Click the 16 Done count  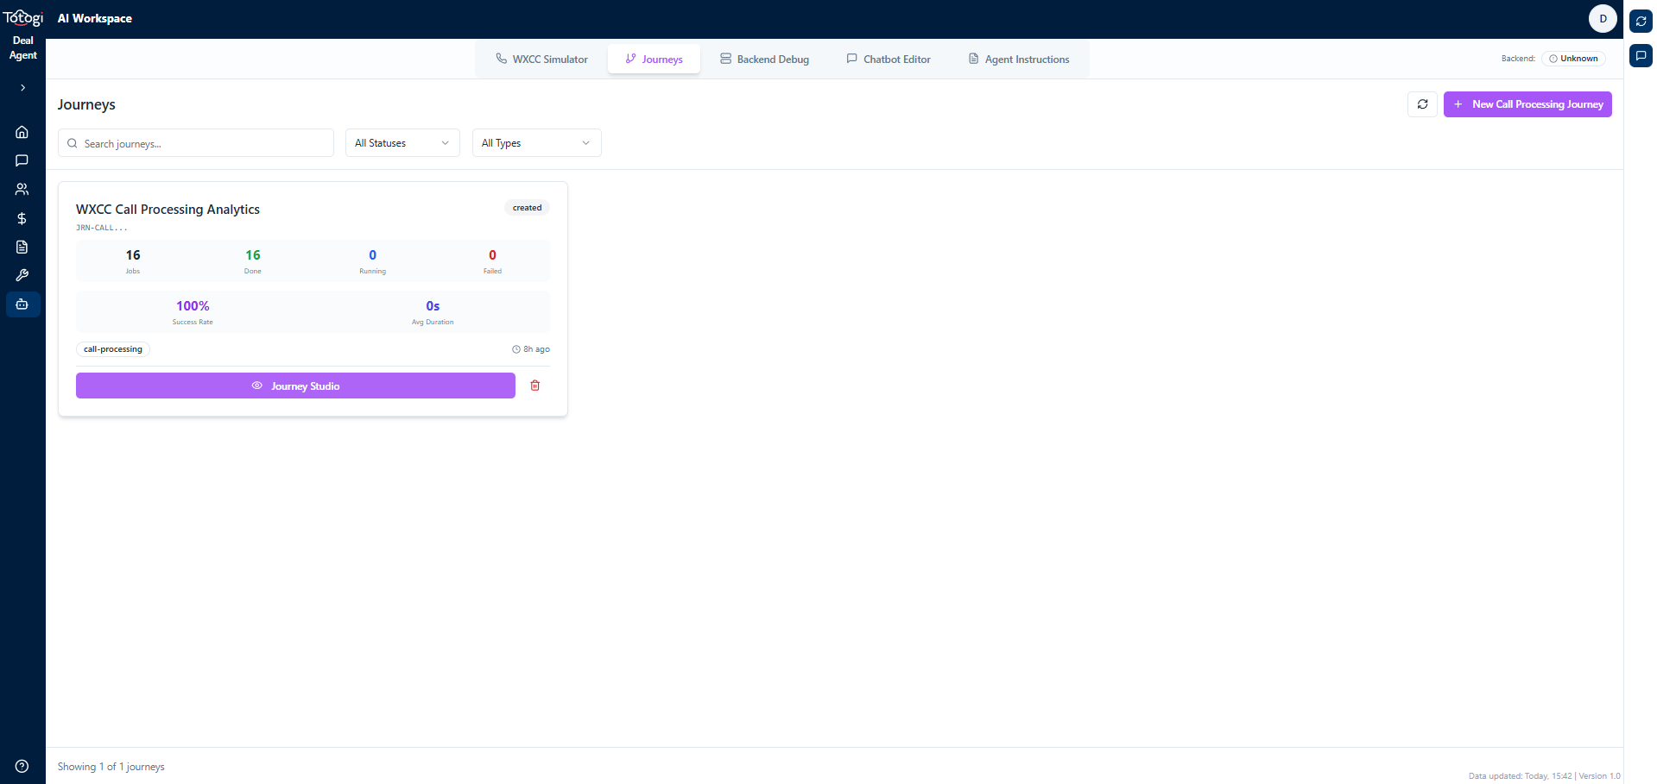click(253, 260)
